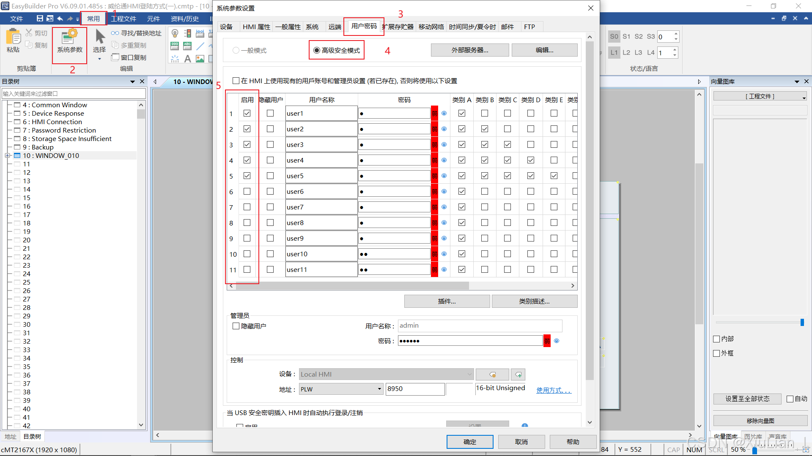Image resolution: width=812 pixels, height=456 pixels.
Task: Open the 时间同步/夏令时 tab
Action: (x=472, y=27)
